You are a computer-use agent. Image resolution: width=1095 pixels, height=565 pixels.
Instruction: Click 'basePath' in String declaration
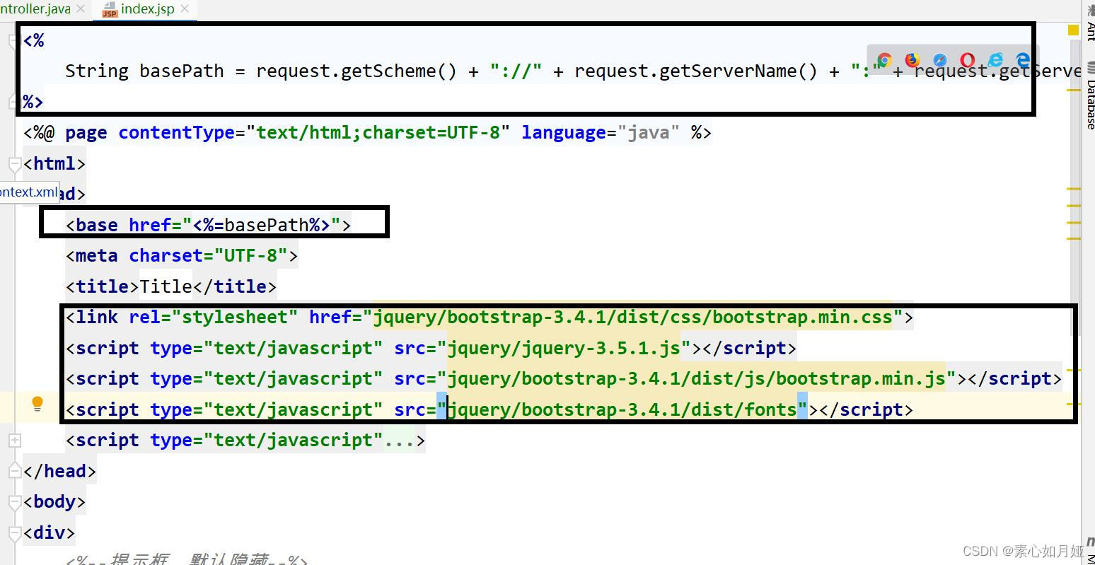pyautogui.click(x=181, y=71)
